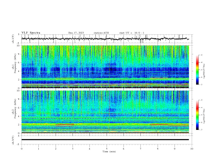Click the ch.2 spectrogram color bar
Image resolution: width=216 pixels, height=167 pixels.
point(197,115)
